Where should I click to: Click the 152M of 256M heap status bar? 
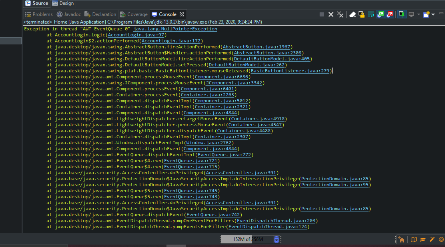click(x=247, y=239)
